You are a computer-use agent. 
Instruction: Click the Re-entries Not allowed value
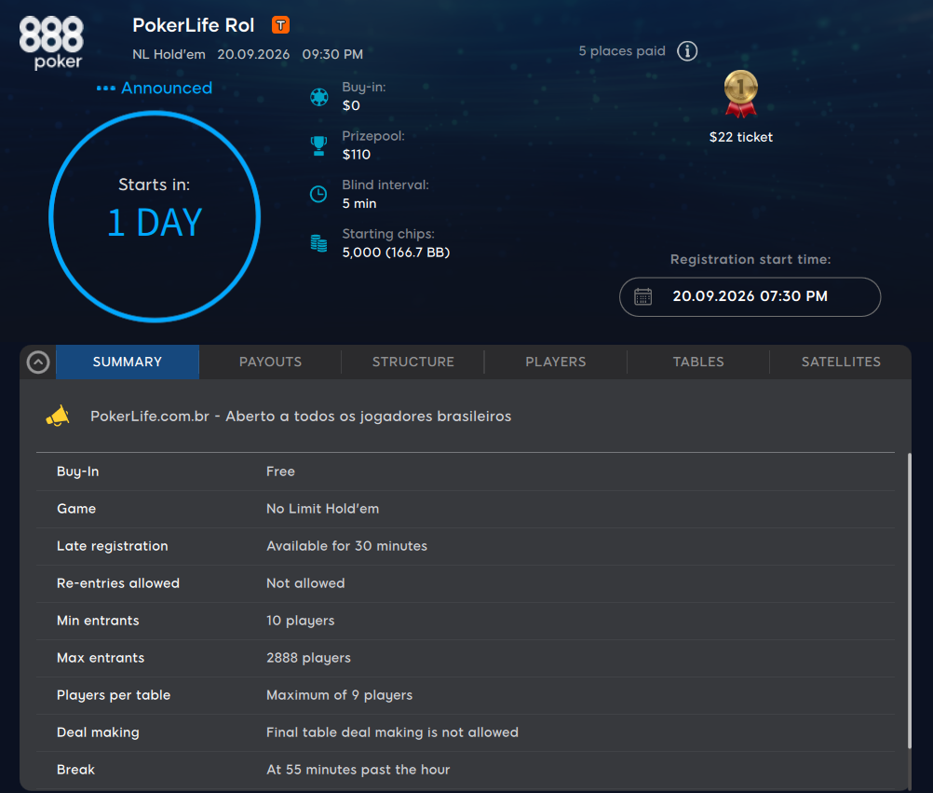(305, 583)
